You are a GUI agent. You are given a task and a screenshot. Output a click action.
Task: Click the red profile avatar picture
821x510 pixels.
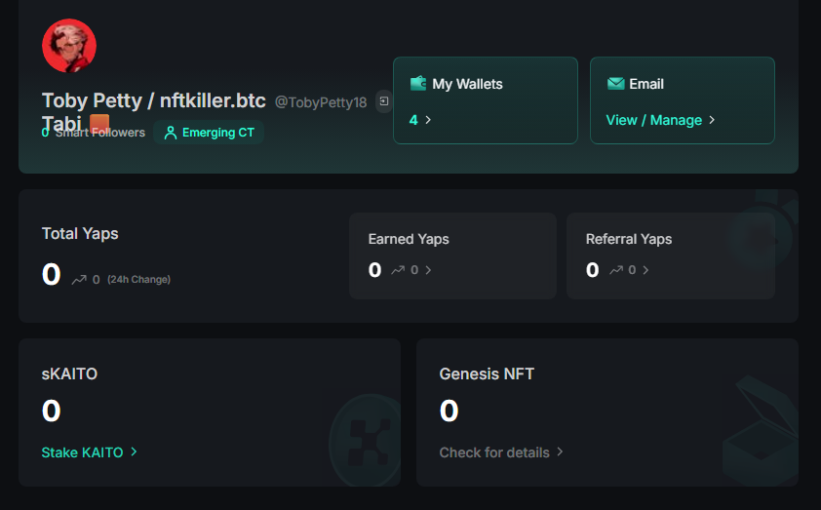pos(69,46)
